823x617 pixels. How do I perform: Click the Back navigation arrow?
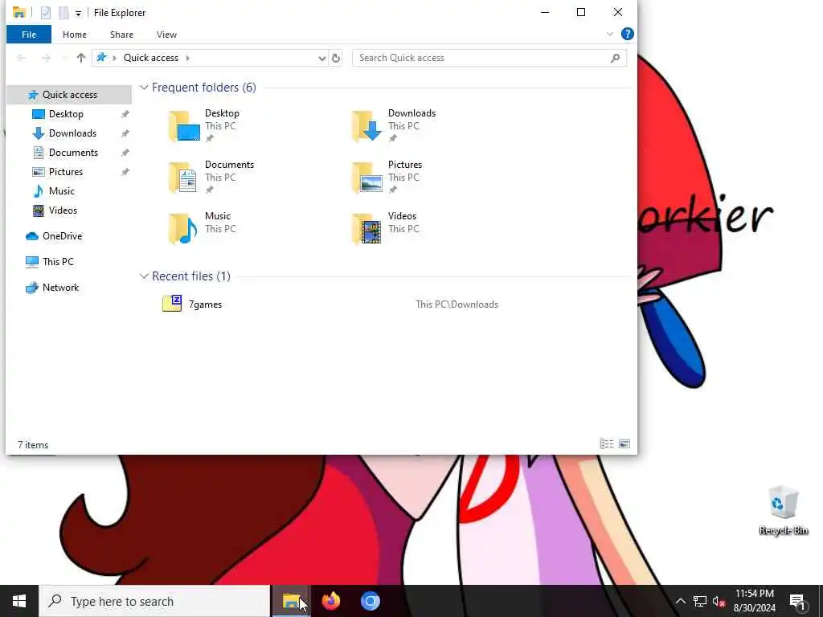click(21, 58)
